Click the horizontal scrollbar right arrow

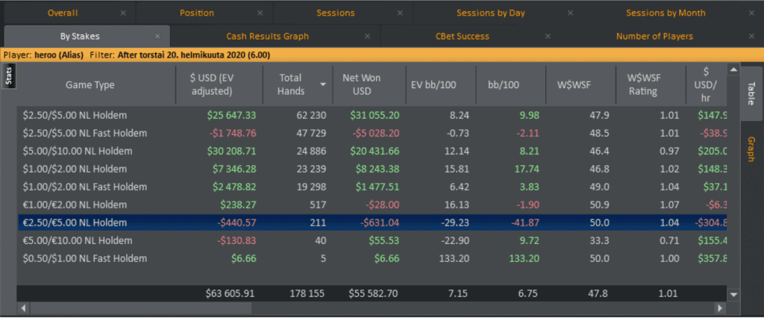click(720, 308)
